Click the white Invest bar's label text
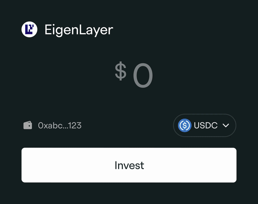This screenshot has width=258, height=204. point(129,165)
